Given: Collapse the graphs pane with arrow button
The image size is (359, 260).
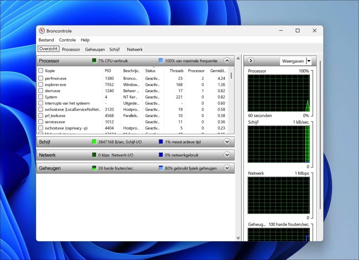Looking at the screenshot, I should pyautogui.click(x=251, y=61).
